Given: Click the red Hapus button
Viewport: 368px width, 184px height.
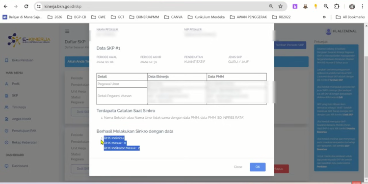Looking at the screenshot, I should pos(281,169).
